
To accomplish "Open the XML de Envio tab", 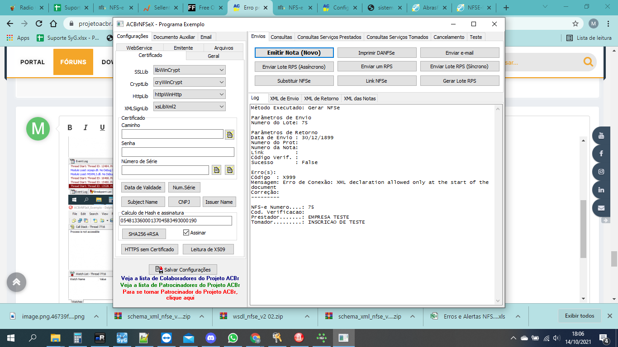I will pos(284,98).
